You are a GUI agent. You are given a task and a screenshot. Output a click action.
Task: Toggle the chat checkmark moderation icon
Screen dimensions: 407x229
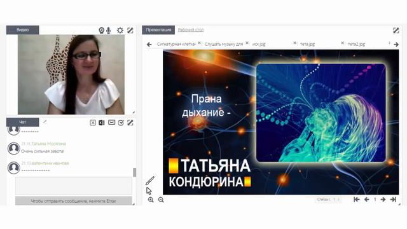121,123
